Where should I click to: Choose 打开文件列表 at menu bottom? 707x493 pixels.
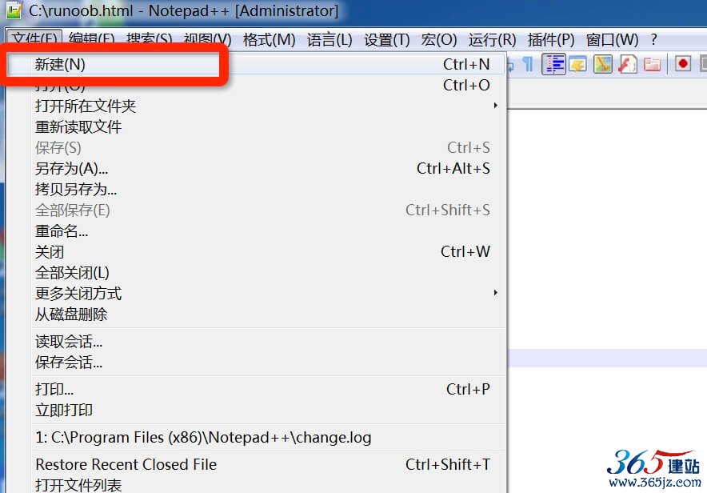tap(256, 484)
